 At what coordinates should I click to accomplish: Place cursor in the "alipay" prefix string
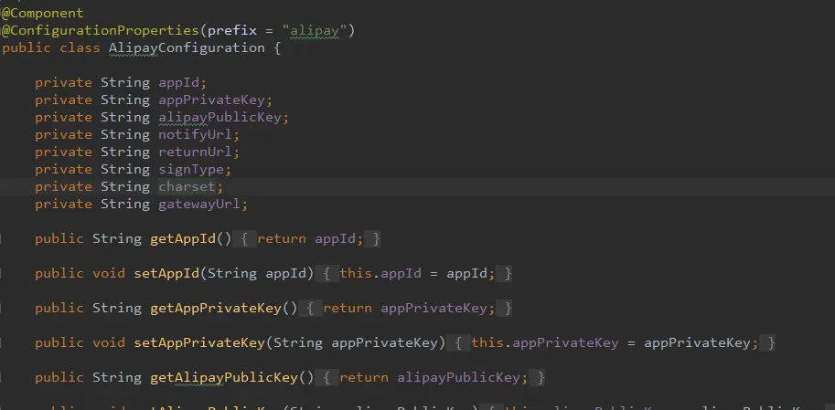pyautogui.click(x=315, y=31)
